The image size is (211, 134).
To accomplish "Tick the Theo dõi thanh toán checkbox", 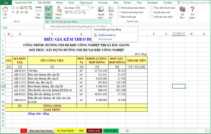I will point(152,8).
